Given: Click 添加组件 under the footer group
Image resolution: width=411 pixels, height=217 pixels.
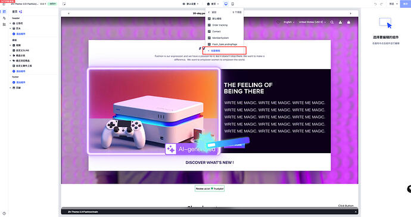Looking at the screenshot, I should [x=19, y=82].
